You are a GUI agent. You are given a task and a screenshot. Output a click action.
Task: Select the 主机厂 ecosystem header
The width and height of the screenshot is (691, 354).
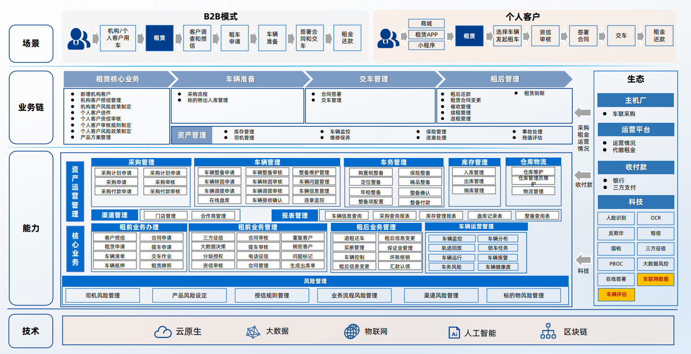click(x=635, y=100)
